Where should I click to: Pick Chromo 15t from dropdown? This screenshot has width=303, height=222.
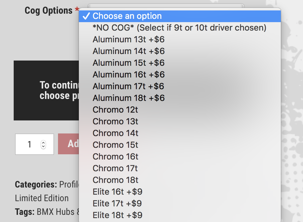tap(115, 145)
